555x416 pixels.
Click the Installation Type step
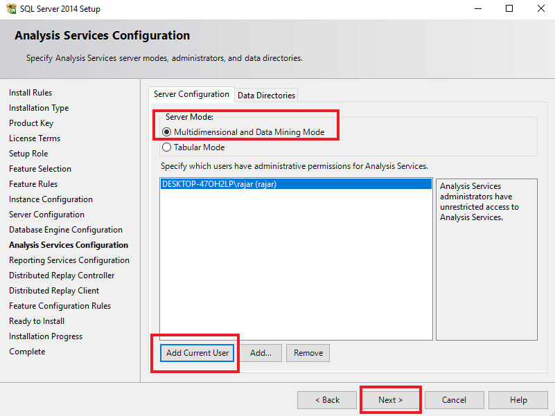click(x=39, y=108)
